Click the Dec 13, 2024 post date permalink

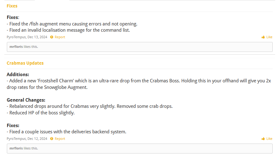click(x=37, y=37)
